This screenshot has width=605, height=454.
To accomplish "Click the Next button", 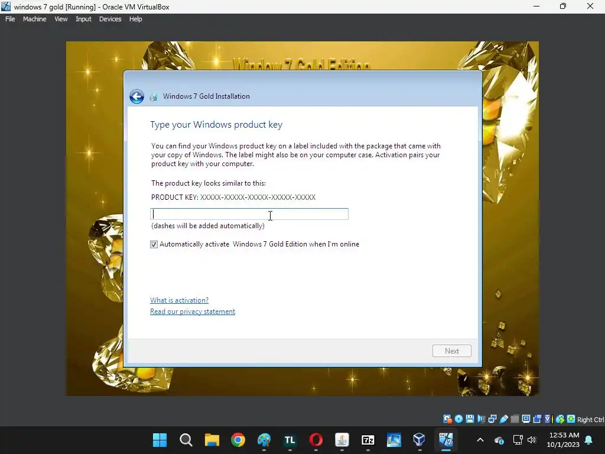I will tap(452, 351).
